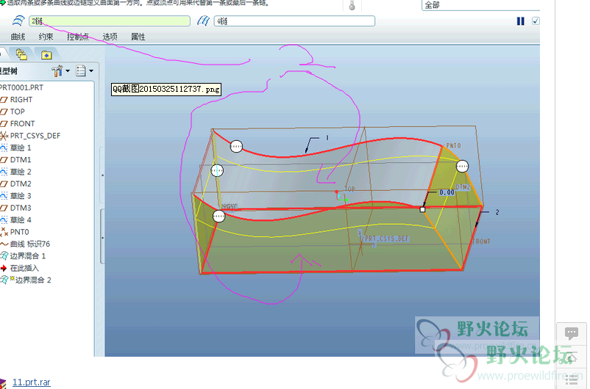Click the first direction curves icon
The width and height of the screenshot is (590, 389).
point(18,21)
